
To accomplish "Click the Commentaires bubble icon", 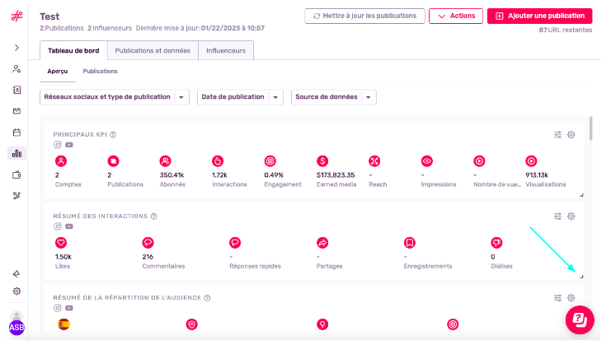I will pyautogui.click(x=148, y=243).
